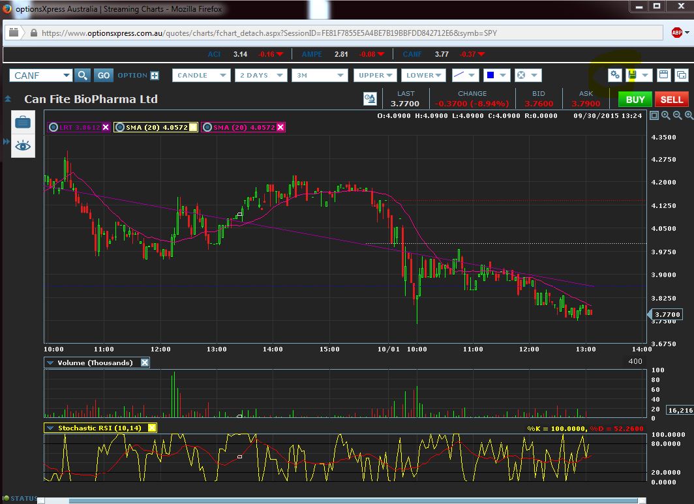Click the yellow save chart icon

click(632, 75)
